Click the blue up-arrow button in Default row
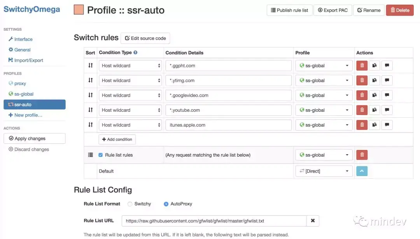The width and height of the screenshot is (420, 239). point(362,171)
